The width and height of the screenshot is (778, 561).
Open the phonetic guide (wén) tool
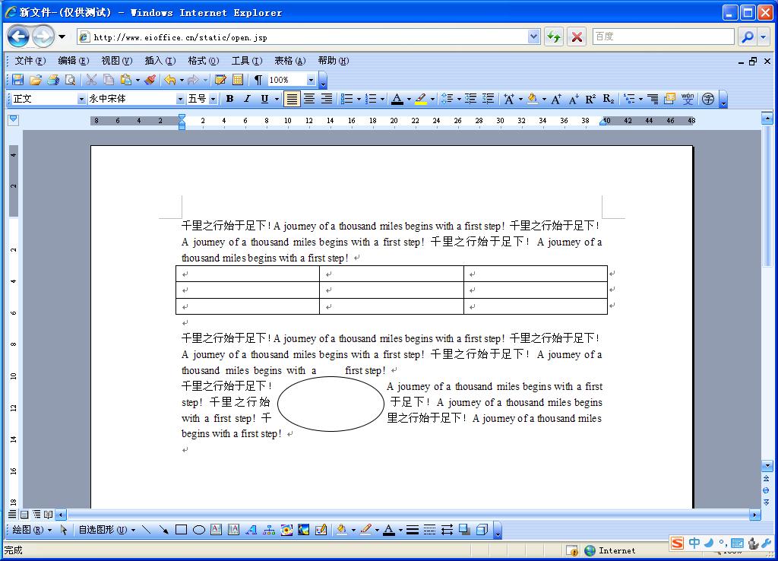pos(688,99)
